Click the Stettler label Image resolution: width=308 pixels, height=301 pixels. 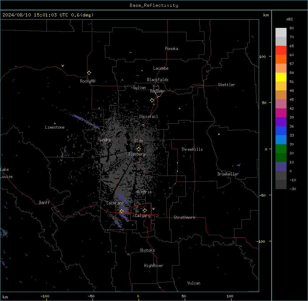point(227,85)
